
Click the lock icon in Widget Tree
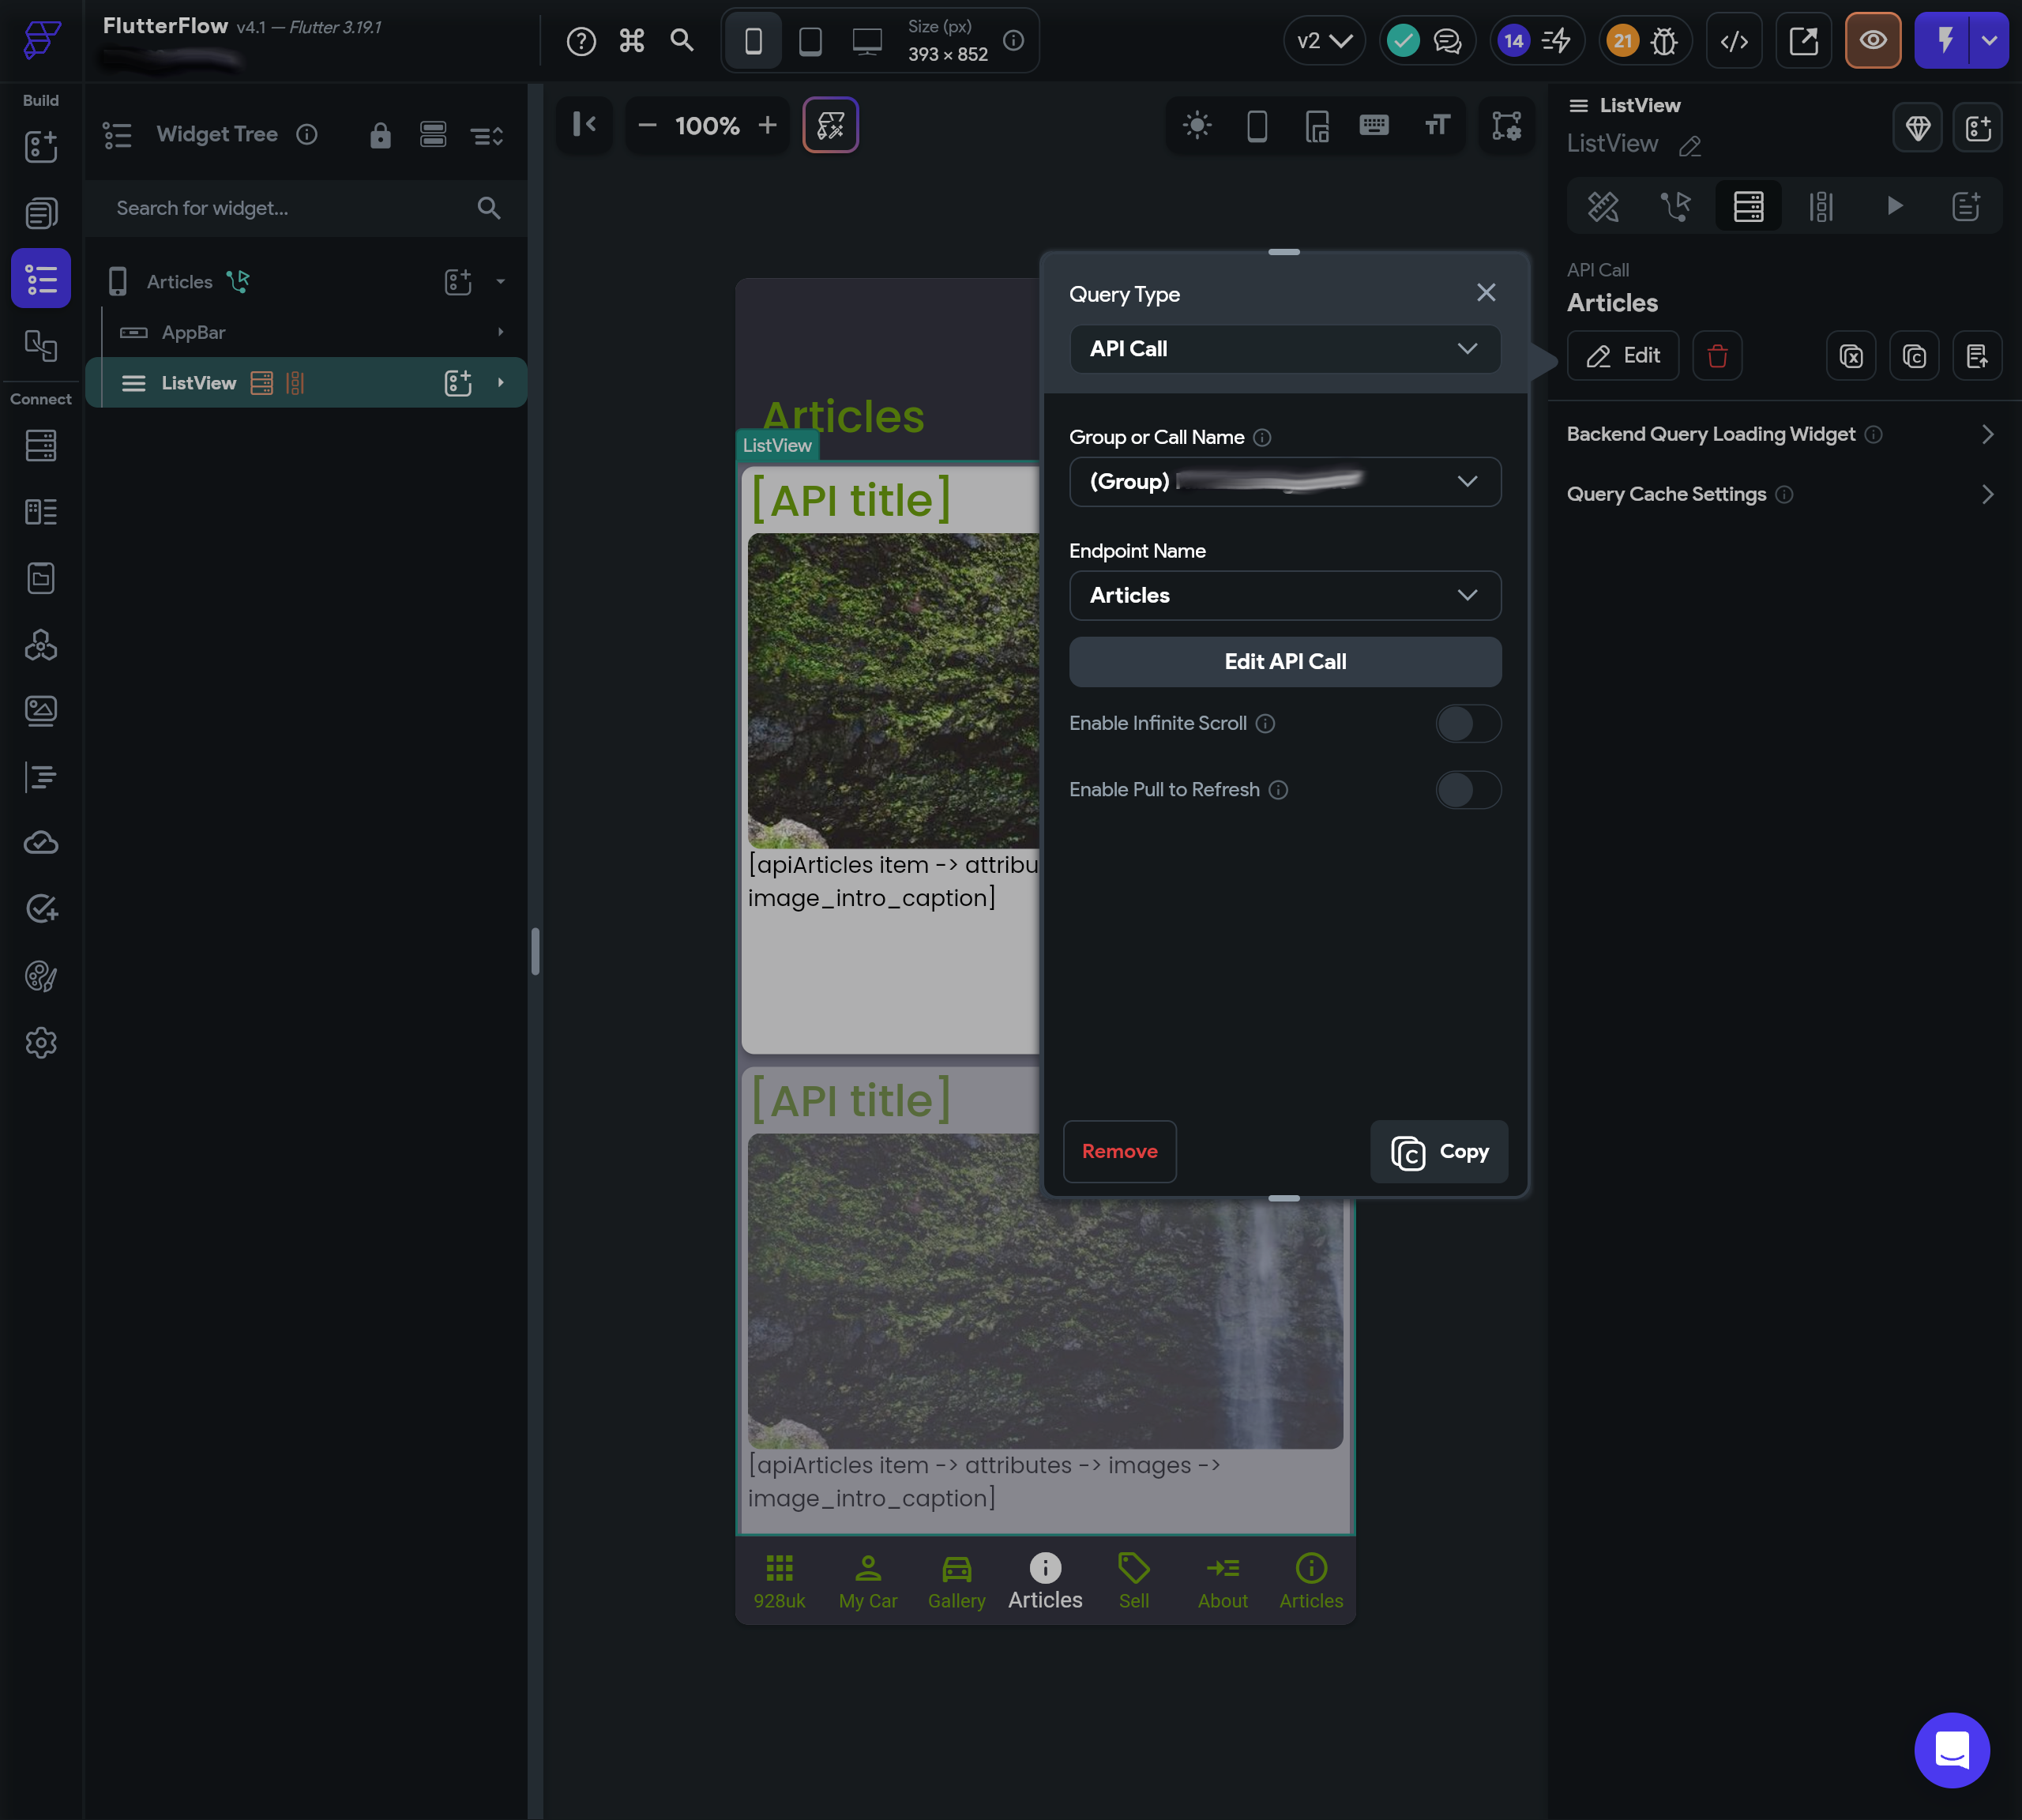(x=380, y=135)
